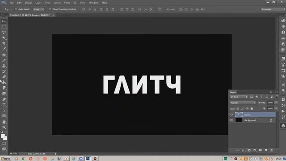286x161 pixels.
Task: Select the Rectangle shape tool
Action: [x=4, y=116]
